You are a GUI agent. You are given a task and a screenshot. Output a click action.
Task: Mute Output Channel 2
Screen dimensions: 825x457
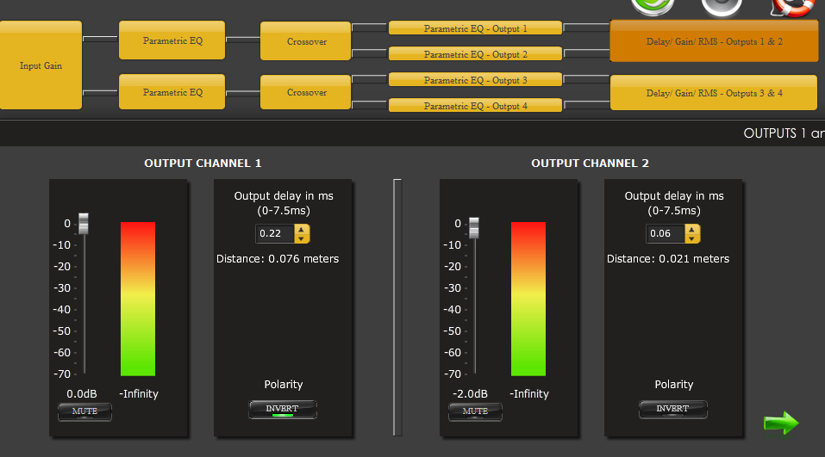coord(475,411)
